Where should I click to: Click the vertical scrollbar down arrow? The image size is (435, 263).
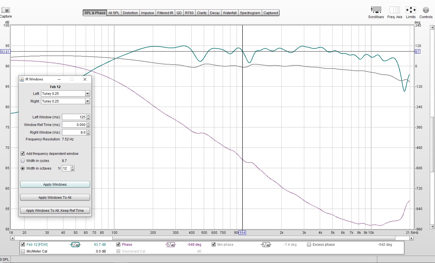432,227
